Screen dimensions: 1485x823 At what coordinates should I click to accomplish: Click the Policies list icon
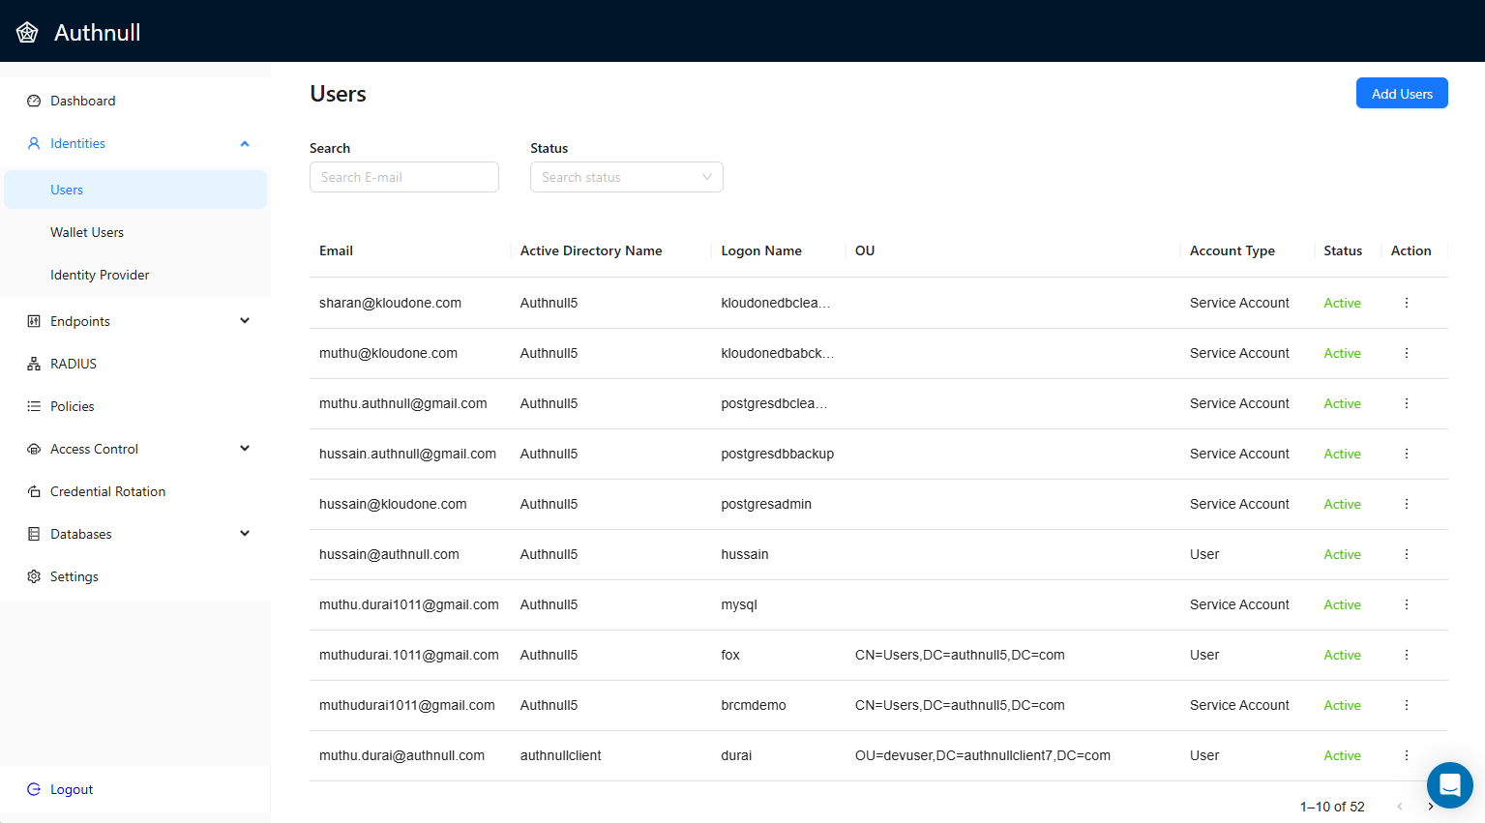click(34, 405)
